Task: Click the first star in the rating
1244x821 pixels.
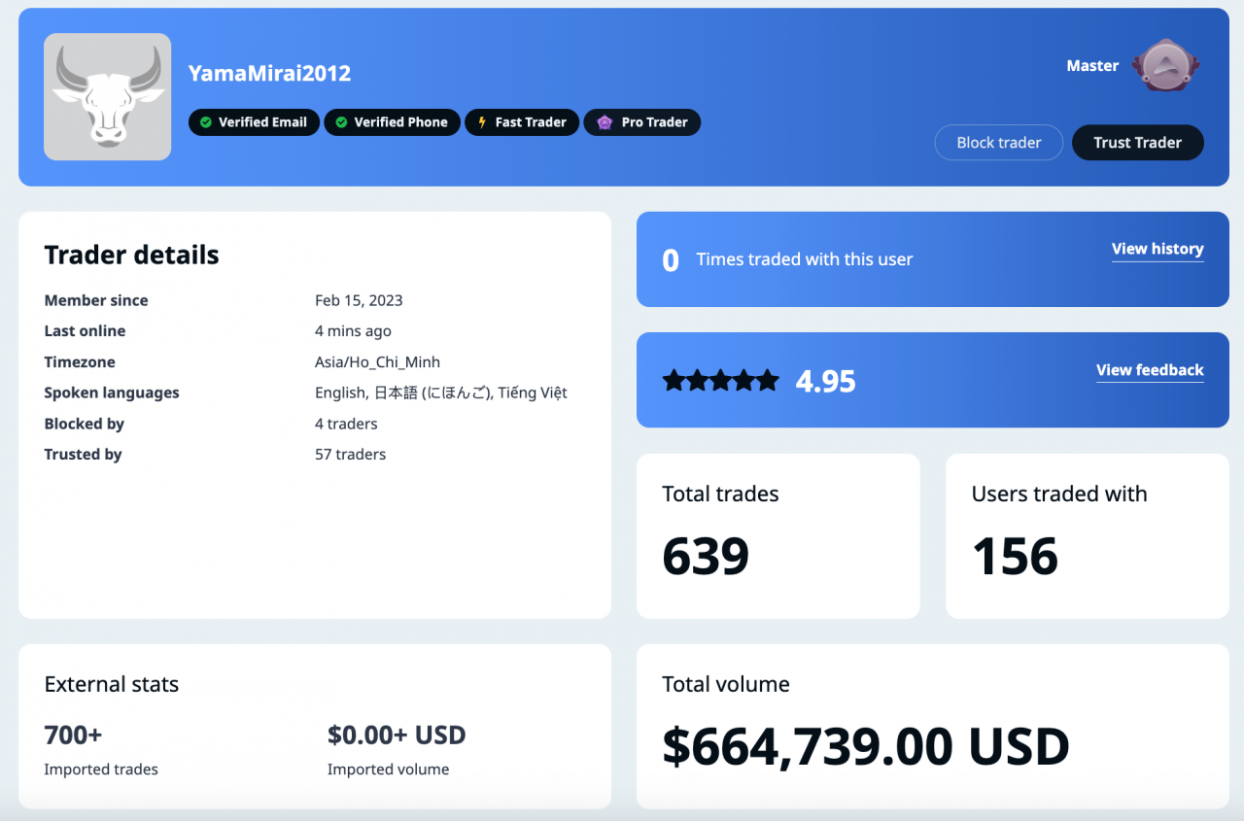Action: coord(674,380)
